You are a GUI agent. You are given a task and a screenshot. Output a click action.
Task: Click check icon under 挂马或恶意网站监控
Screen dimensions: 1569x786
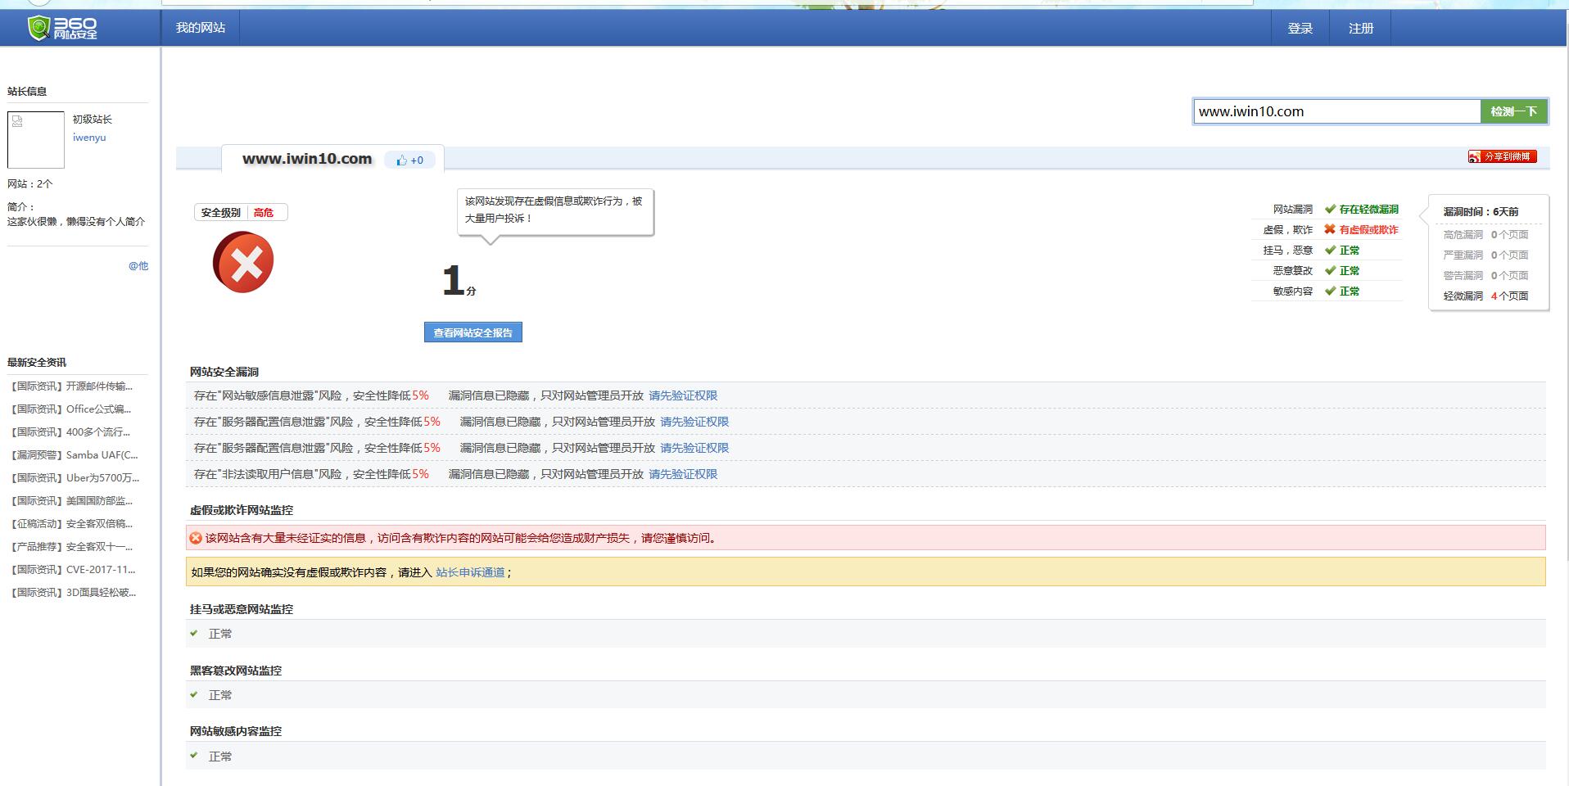click(194, 633)
